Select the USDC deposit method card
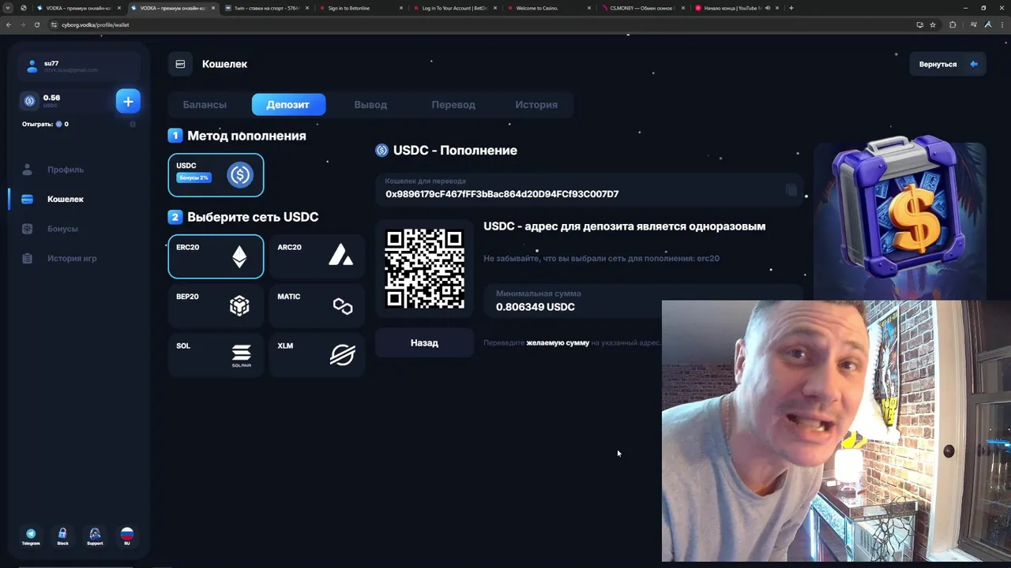Viewport: 1011px width, 568px height. 216,175
